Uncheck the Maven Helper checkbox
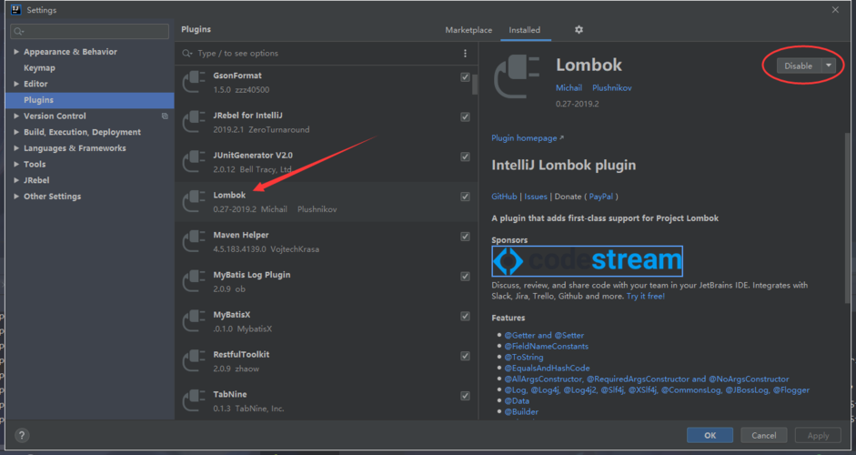 click(x=465, y=237)
